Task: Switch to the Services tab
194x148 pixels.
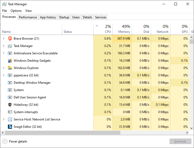Action: (101, 17)
